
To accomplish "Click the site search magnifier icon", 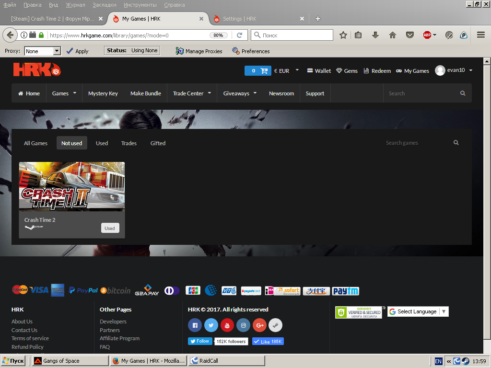I will [x=463, y=93].
